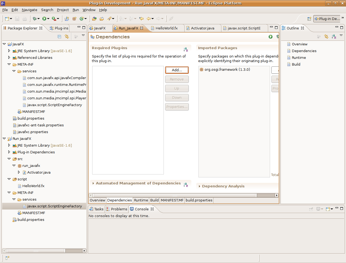
Task: Open the Navigate menu
Action: pyautogui.click(x=29, y=10)
